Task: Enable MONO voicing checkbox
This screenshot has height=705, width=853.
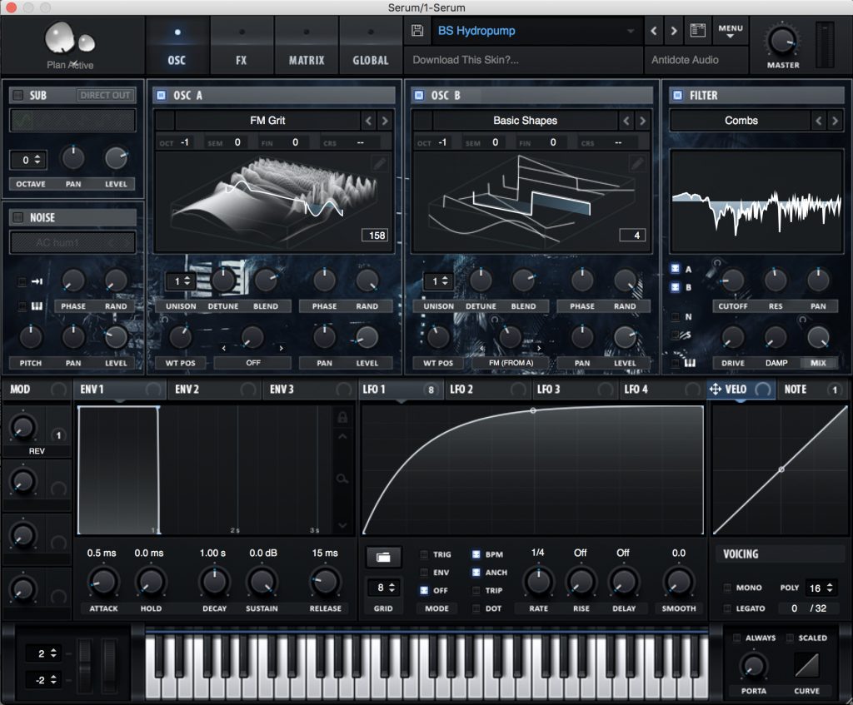Action: click(x=729, y=588)
